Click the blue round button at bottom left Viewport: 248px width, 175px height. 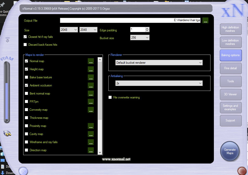(23, 171)
